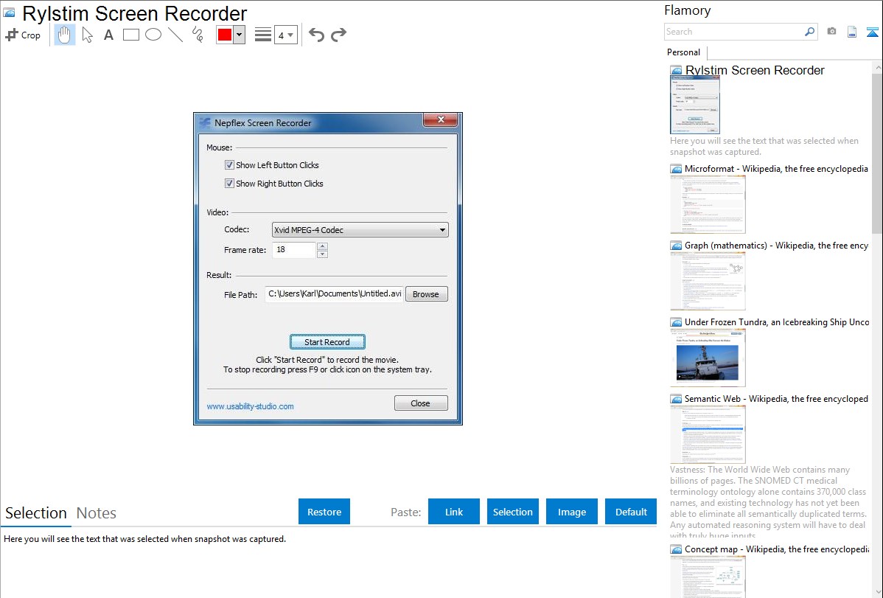Switch to the Notes tab

97,513
